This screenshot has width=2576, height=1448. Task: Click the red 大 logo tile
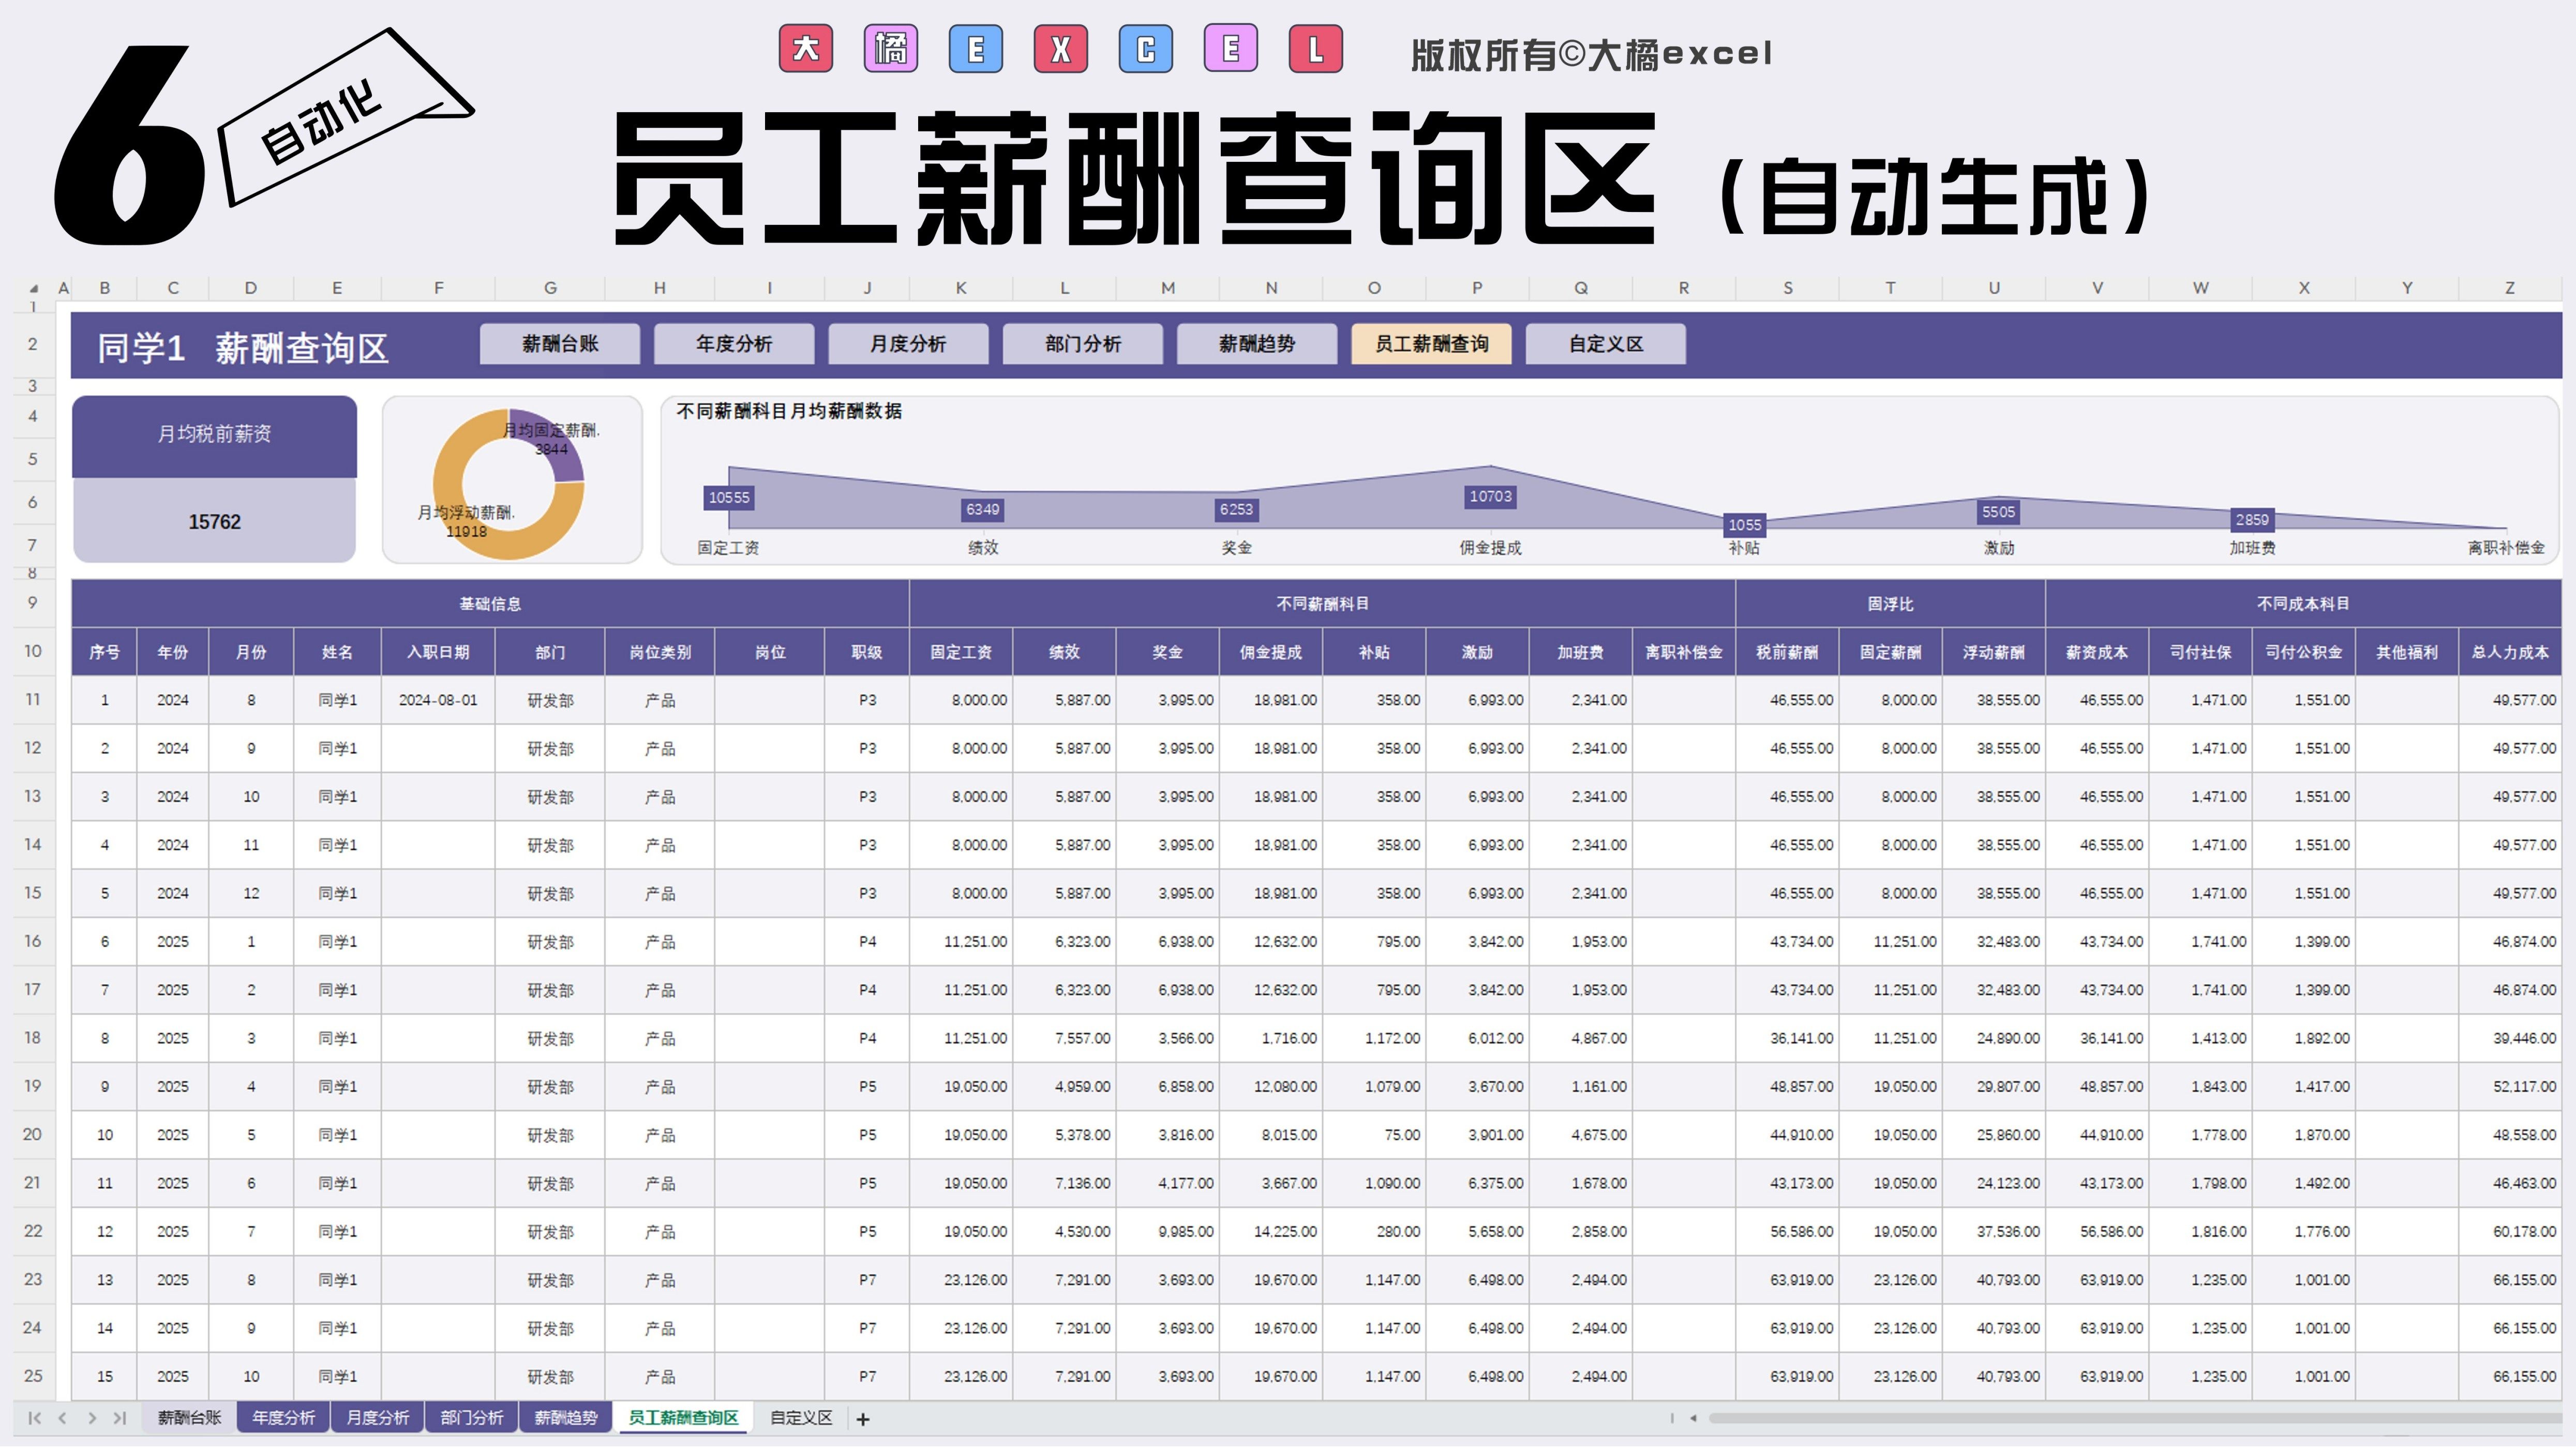(x=805, y=49)
